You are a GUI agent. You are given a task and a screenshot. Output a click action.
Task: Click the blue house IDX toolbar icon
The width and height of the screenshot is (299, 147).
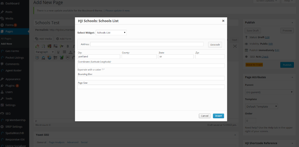pyautogui.click(x=43, y=57)
